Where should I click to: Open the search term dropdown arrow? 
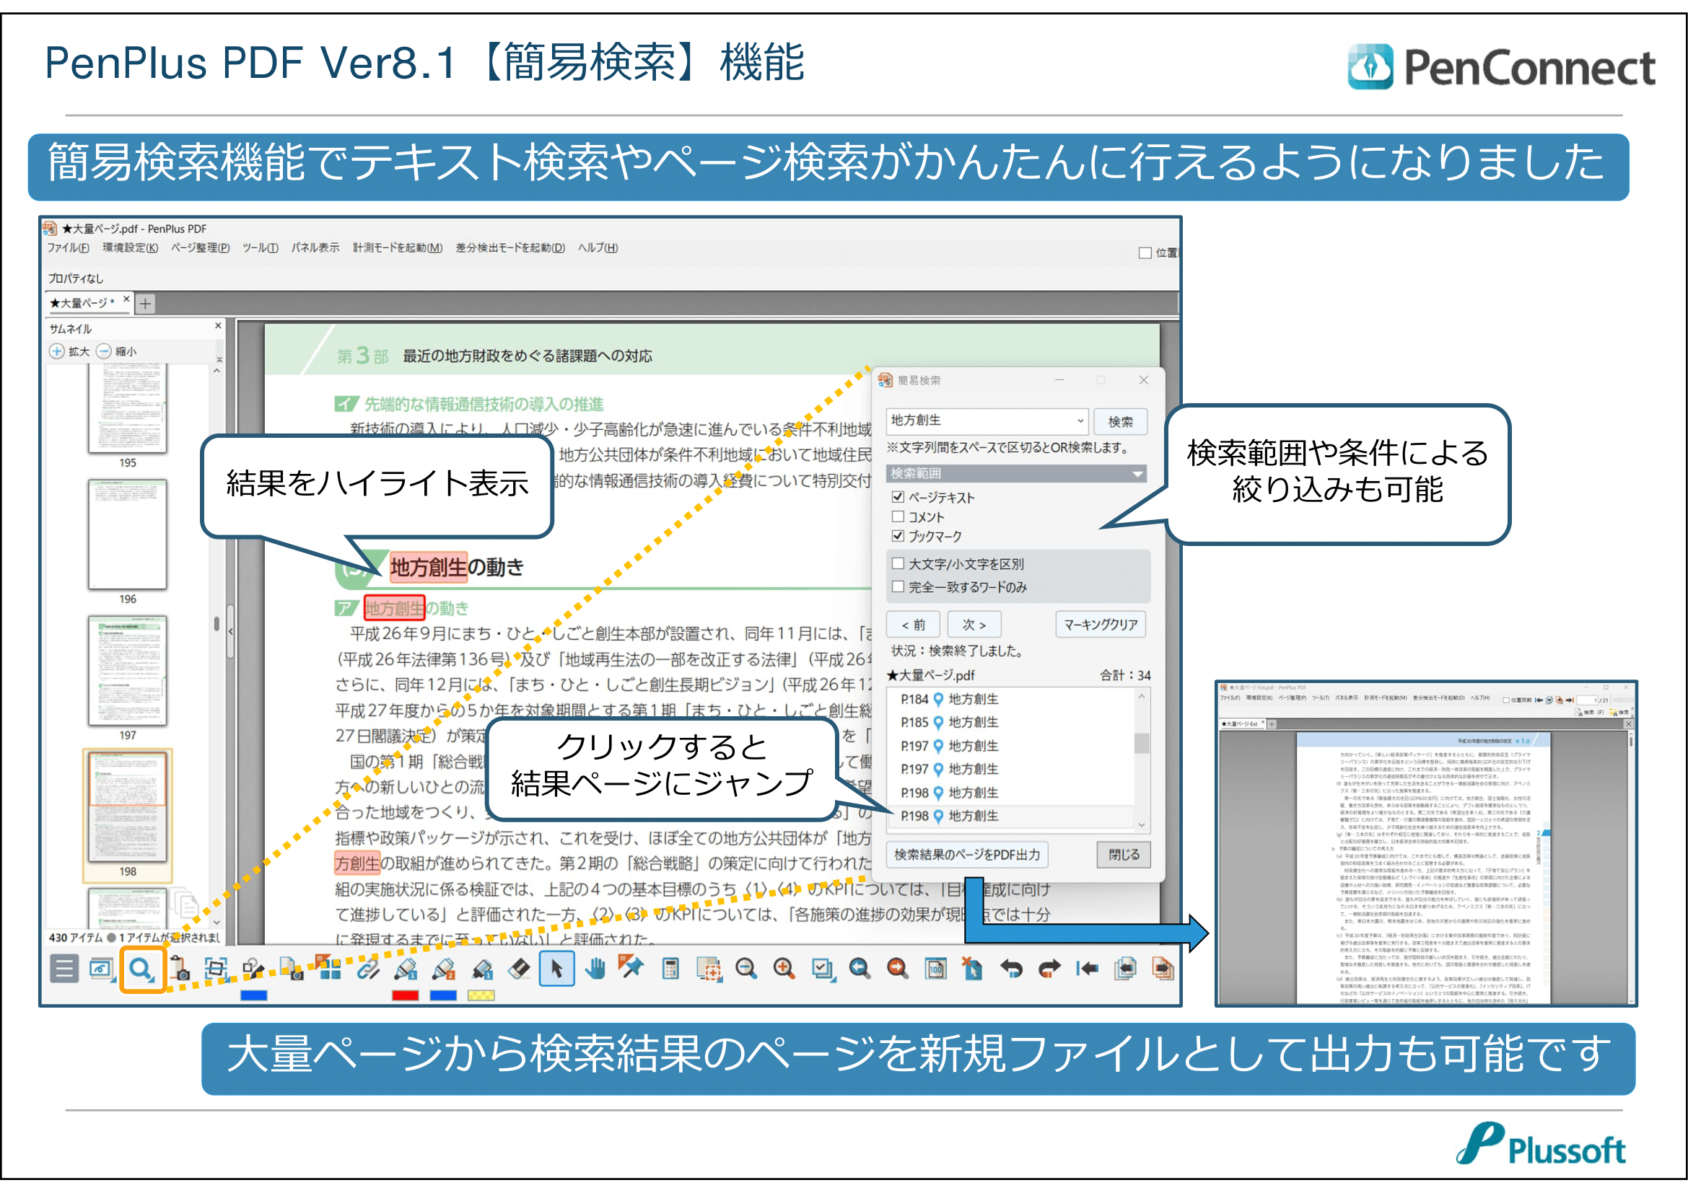coord(1080,421)
